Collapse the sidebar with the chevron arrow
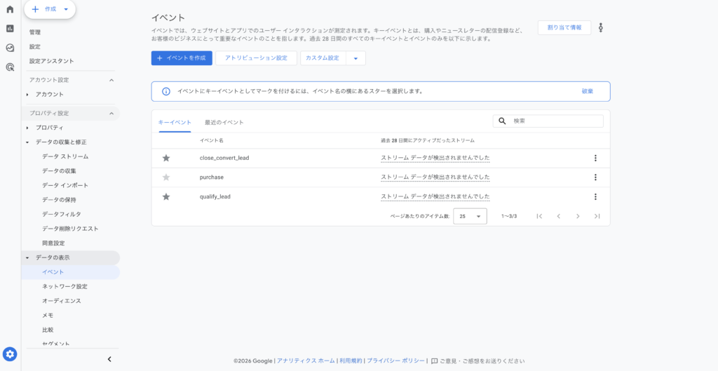 pyautogui.click(x=109, y=359)
